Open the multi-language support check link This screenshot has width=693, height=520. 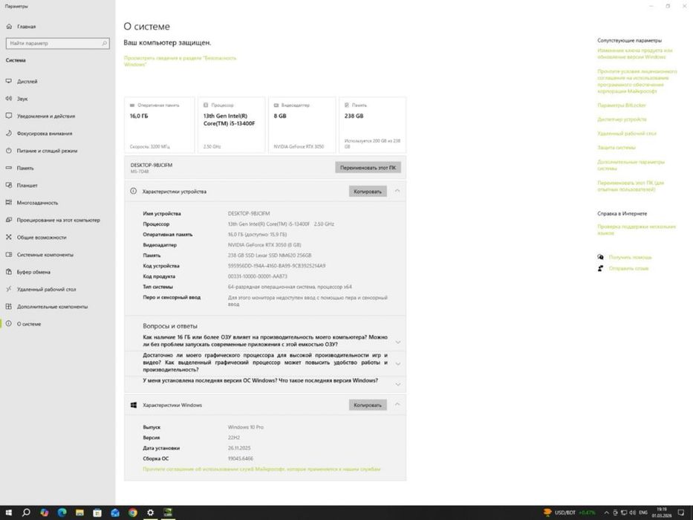(637, 230)
